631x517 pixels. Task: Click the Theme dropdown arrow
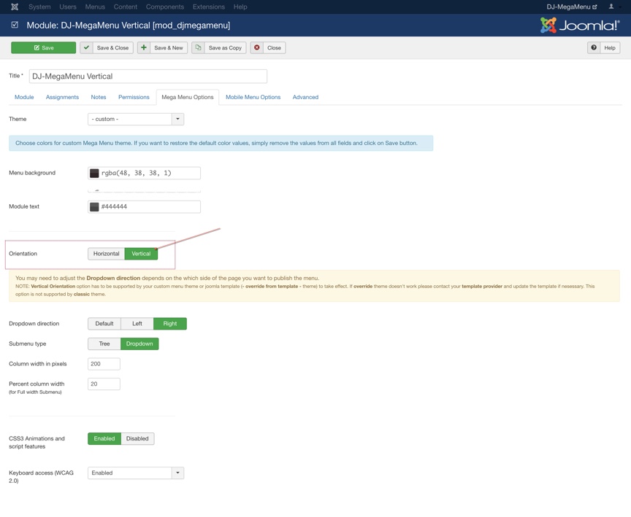pyautogui.click(x=177, y=120)
